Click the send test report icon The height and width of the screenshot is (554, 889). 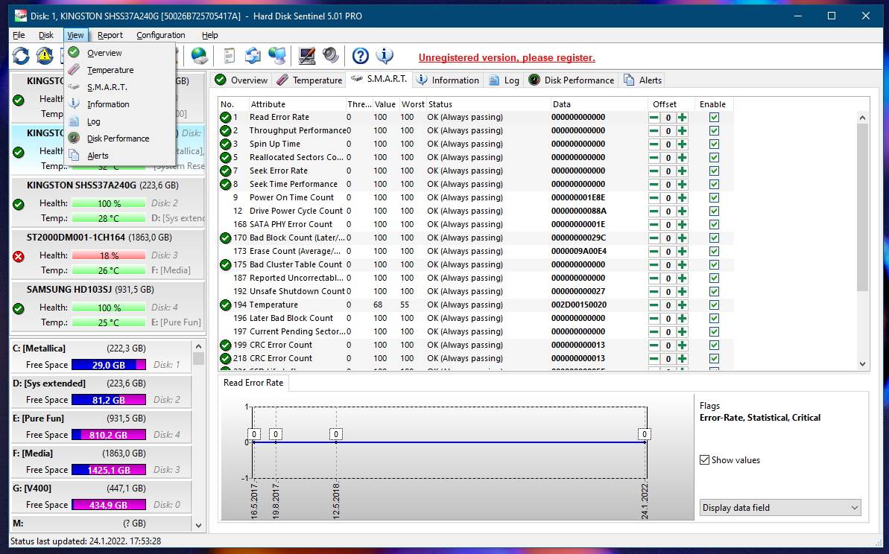coord(252,56)
